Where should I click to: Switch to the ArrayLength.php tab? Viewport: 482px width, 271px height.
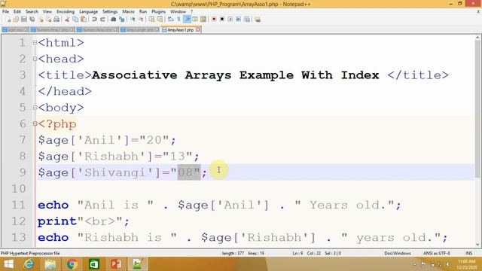[140, 30]
